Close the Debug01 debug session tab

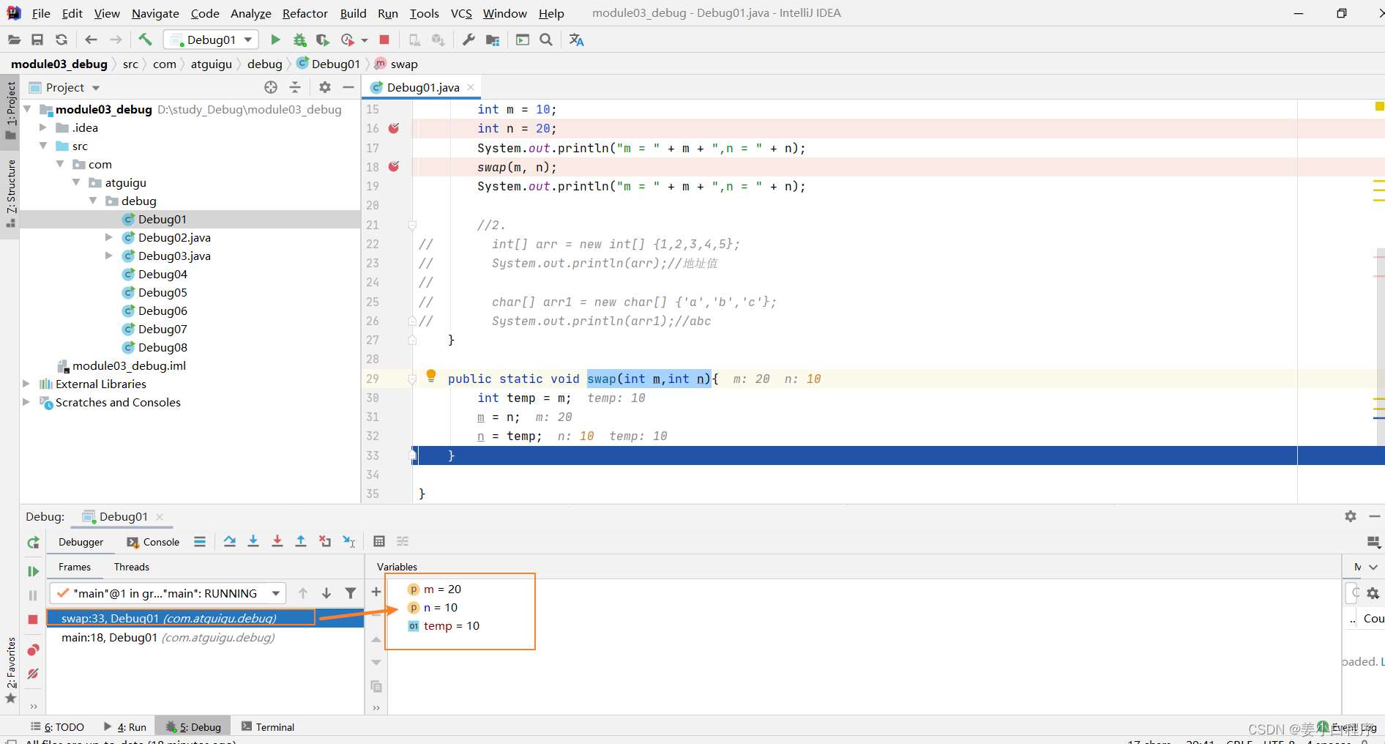(x=160, y=516)
